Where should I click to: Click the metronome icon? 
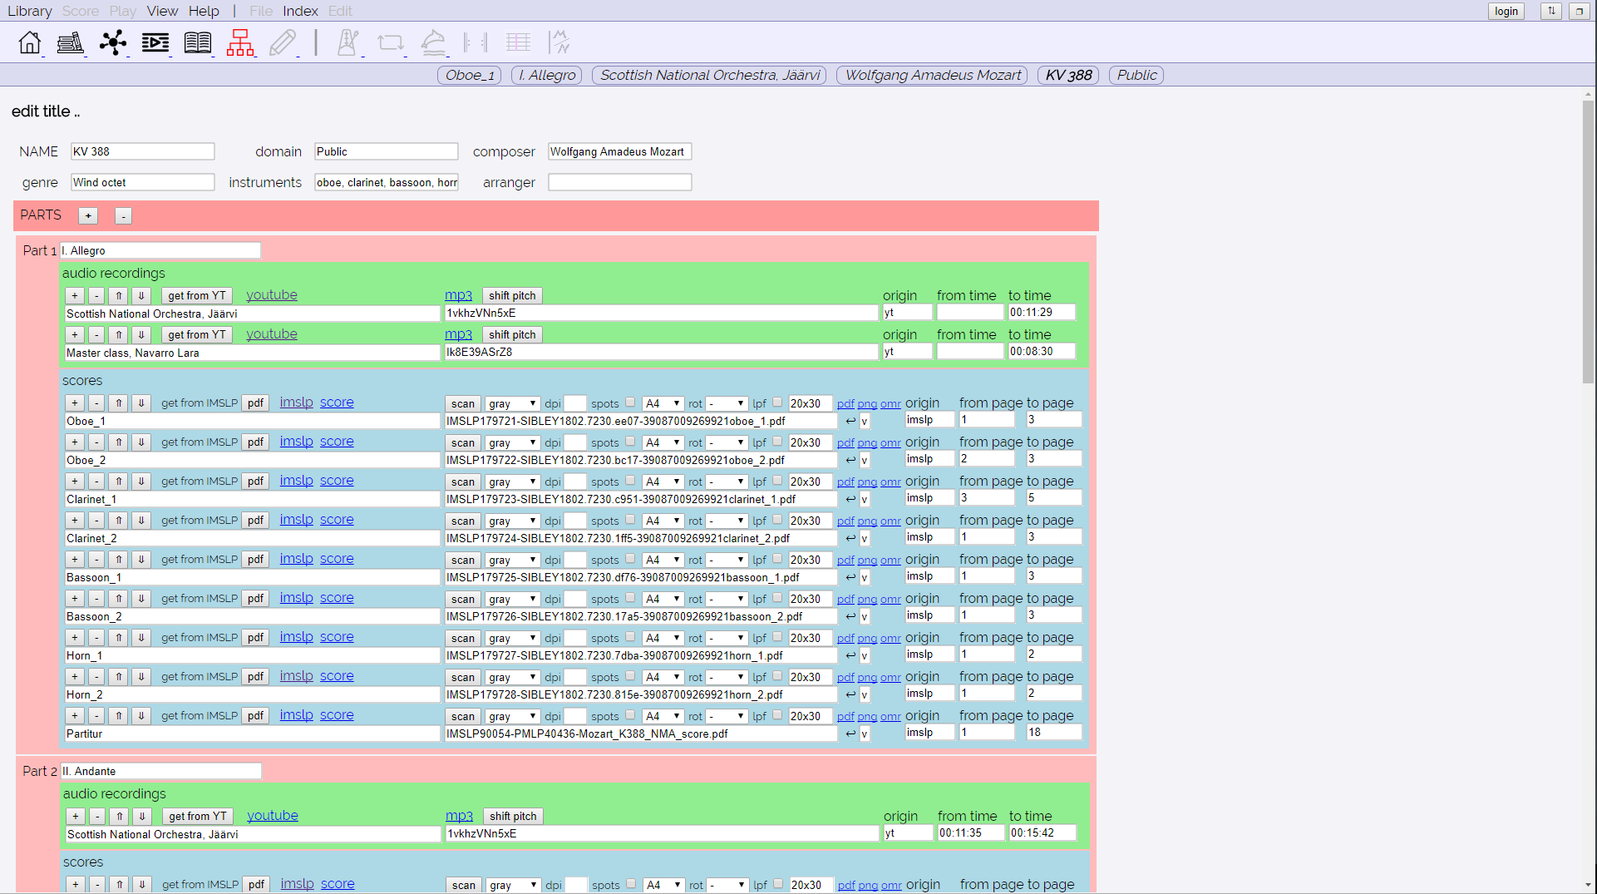coord(347,42)
